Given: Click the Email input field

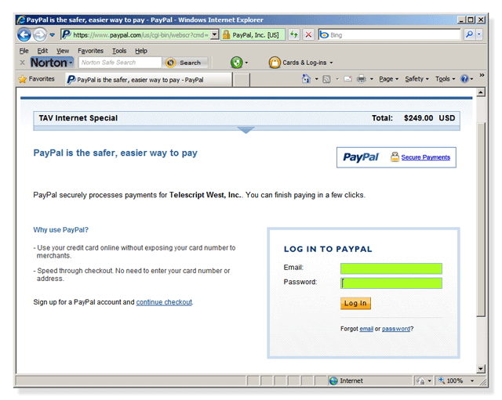Looking at the screenshot, I should tap(391, 268).
